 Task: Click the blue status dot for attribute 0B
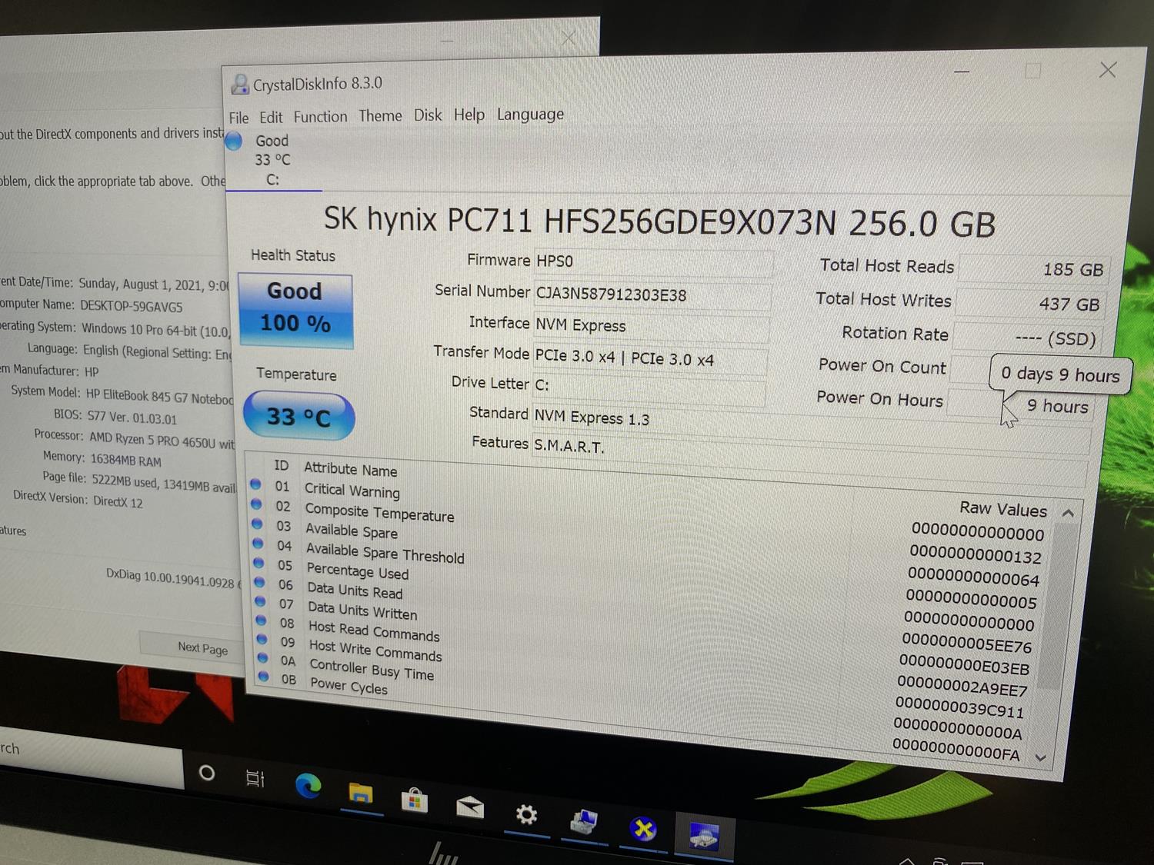[x=264, y=677]
